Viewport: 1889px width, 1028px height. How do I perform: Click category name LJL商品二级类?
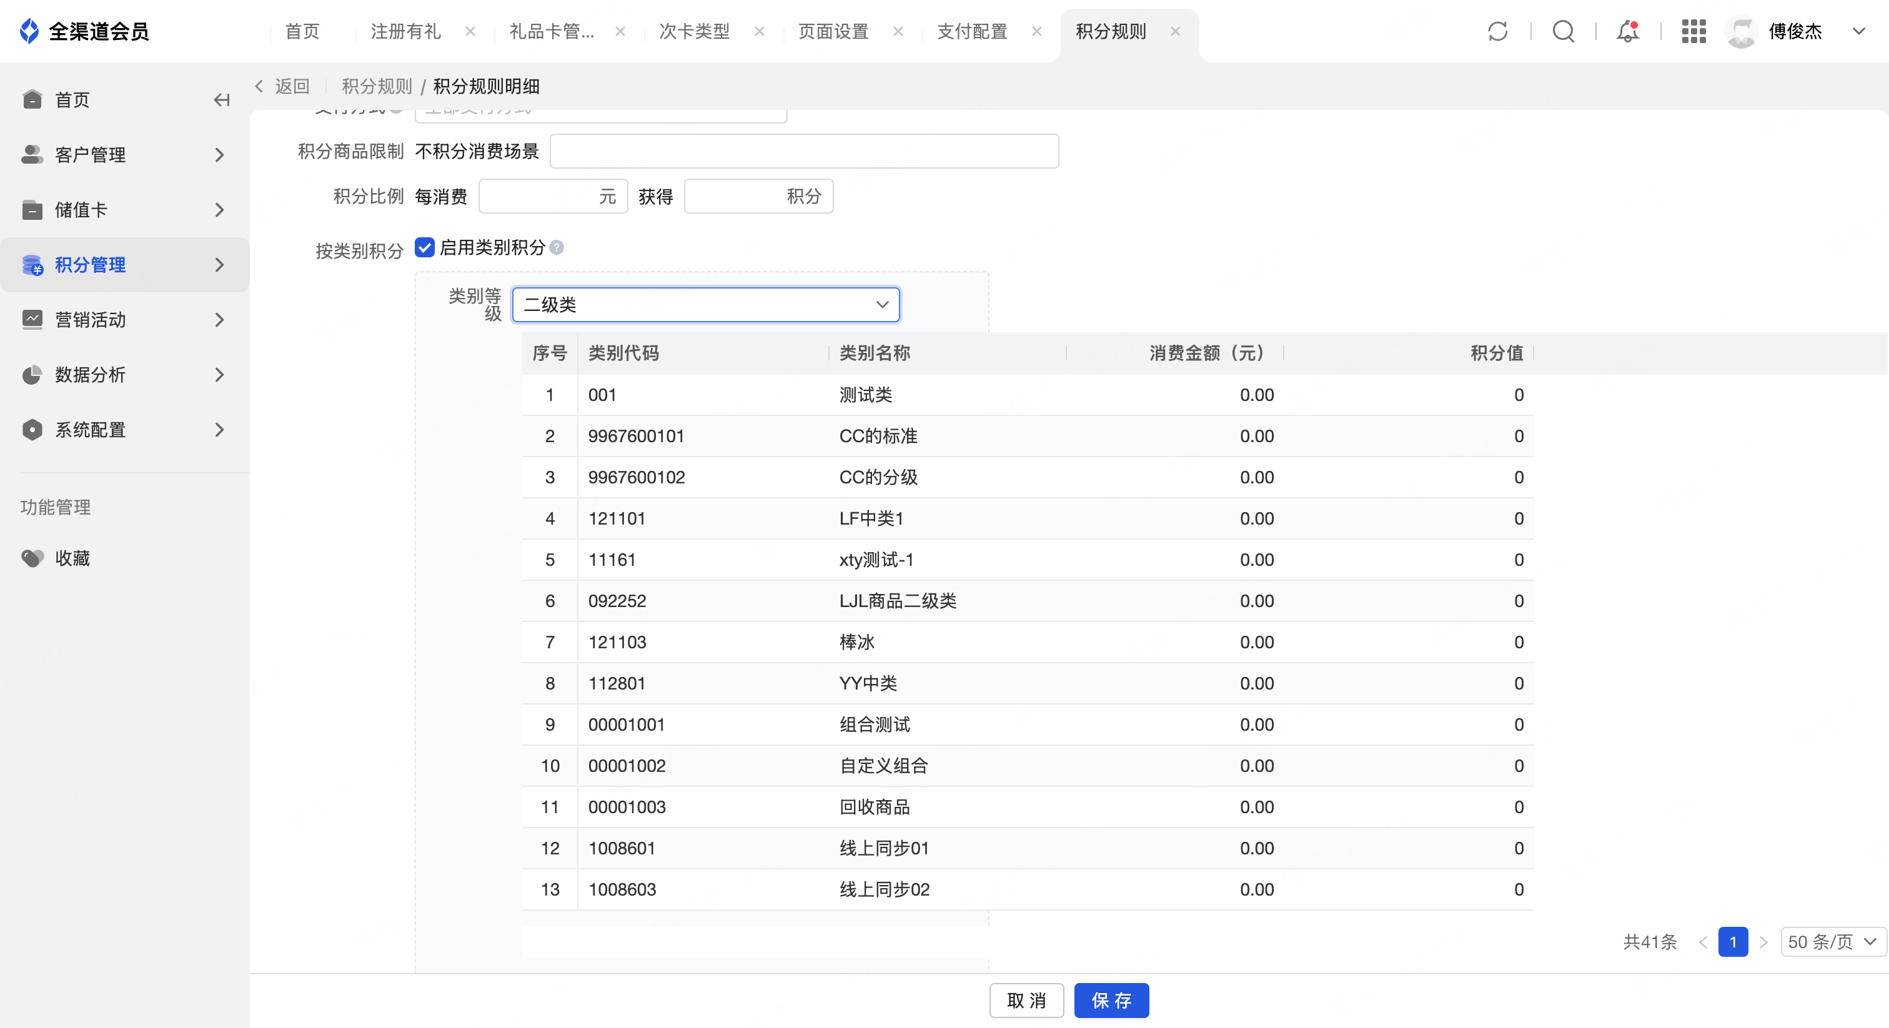click(898, 601)
